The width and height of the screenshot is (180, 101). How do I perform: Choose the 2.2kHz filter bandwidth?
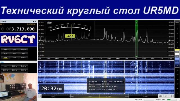pos(14,66)
